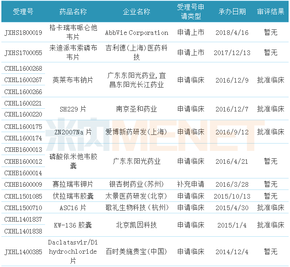Click the 承办日期 column header
Image resolution: width=290 pixels, height=267 pixels.
232,12
